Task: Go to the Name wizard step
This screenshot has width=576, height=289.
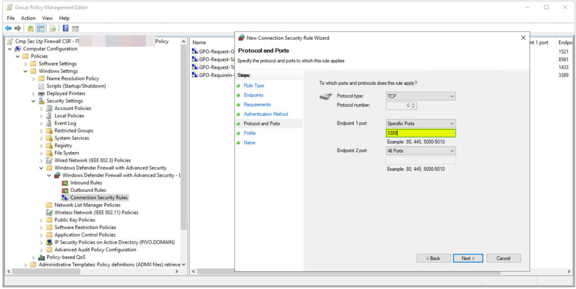Action: [249, 143]
